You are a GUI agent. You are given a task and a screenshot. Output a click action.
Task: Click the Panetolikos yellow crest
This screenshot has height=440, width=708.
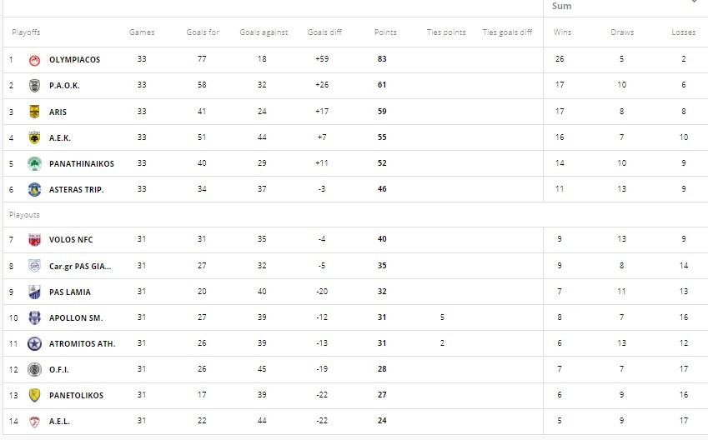(34, 395)
